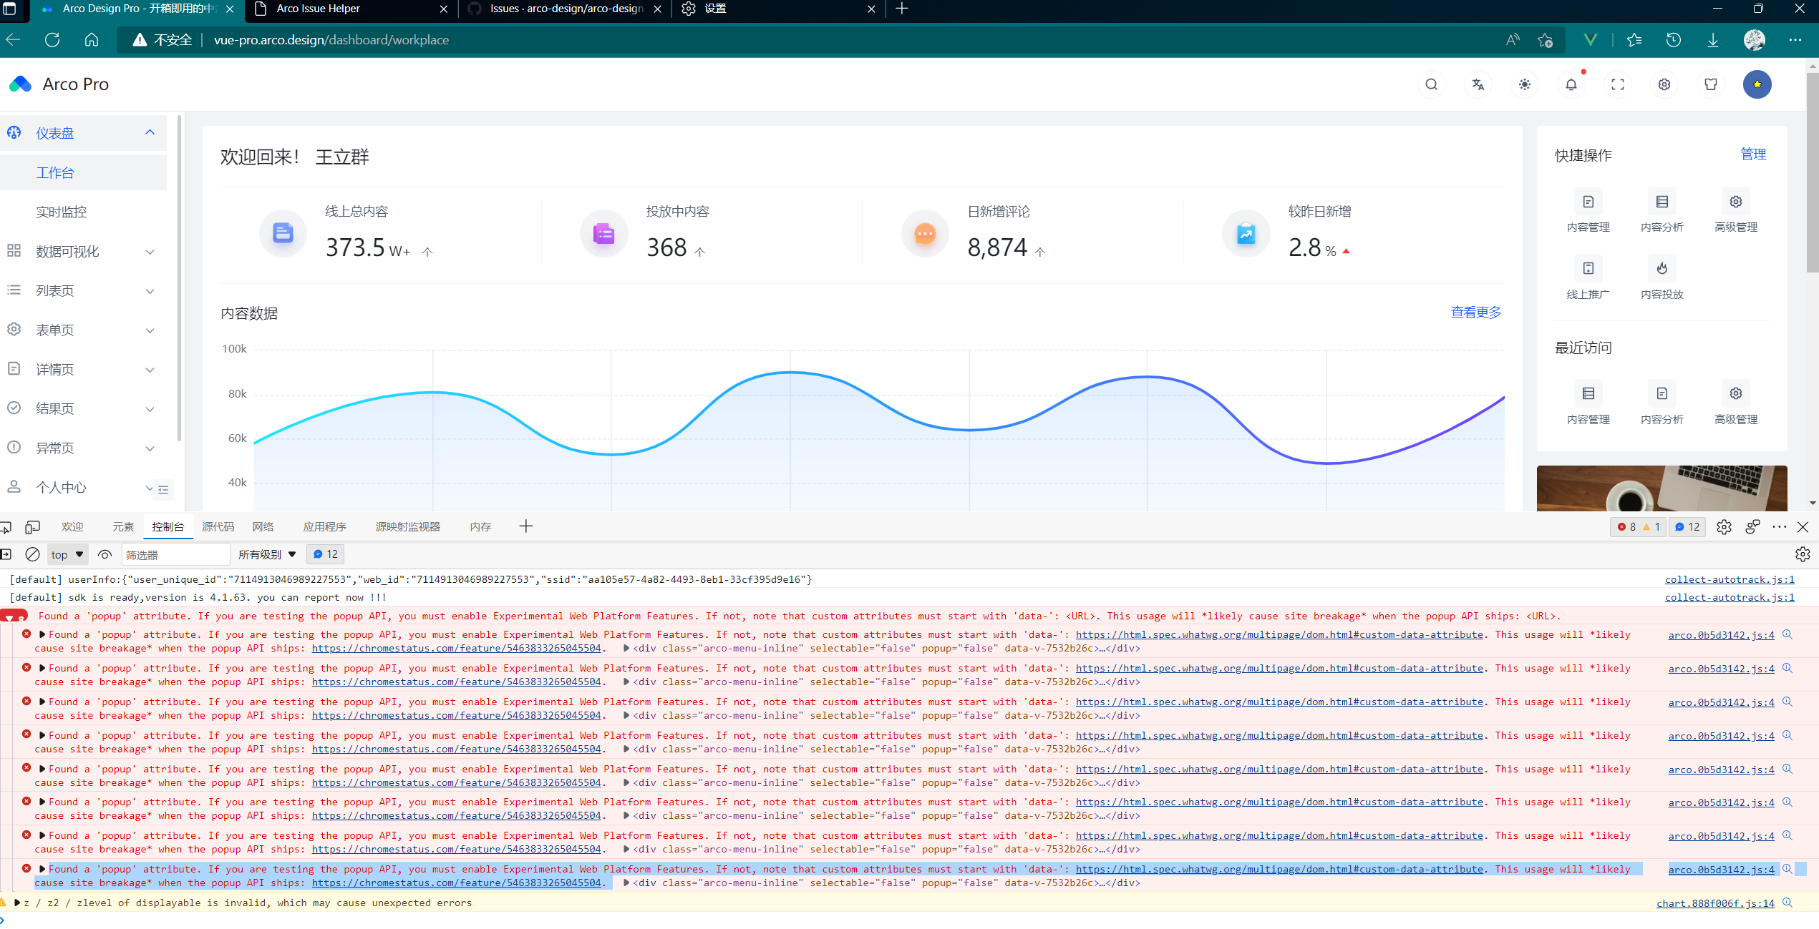This screenshot has width=1819, height=929.
Task: Open DevTools settings gear
Action: click(1724, 527)
